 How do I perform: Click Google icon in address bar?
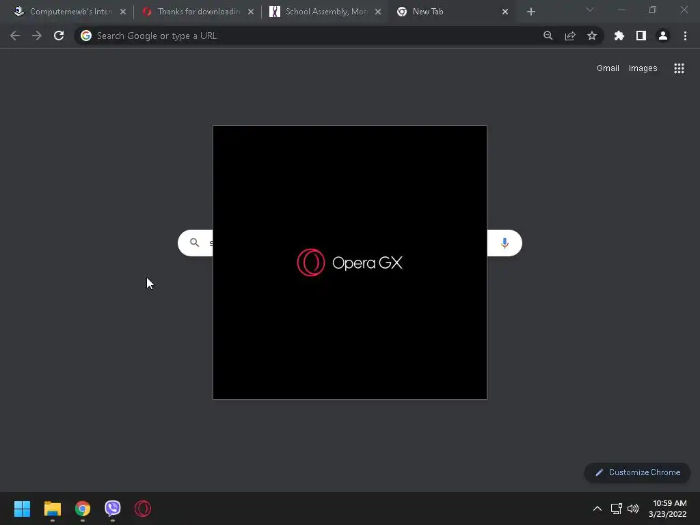click(86, 36)
